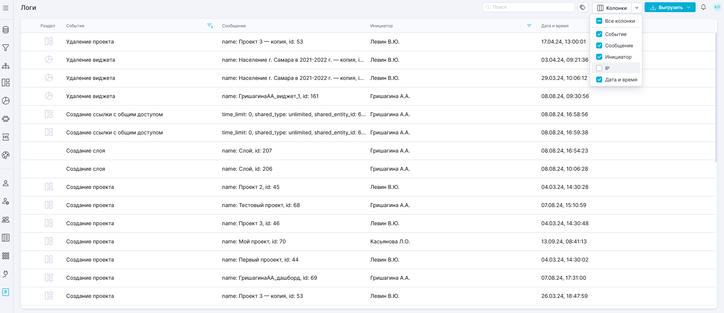Open the plug connections sidebar icon
This screenshot has width=724, height=313.
click(x=6, y=274)
